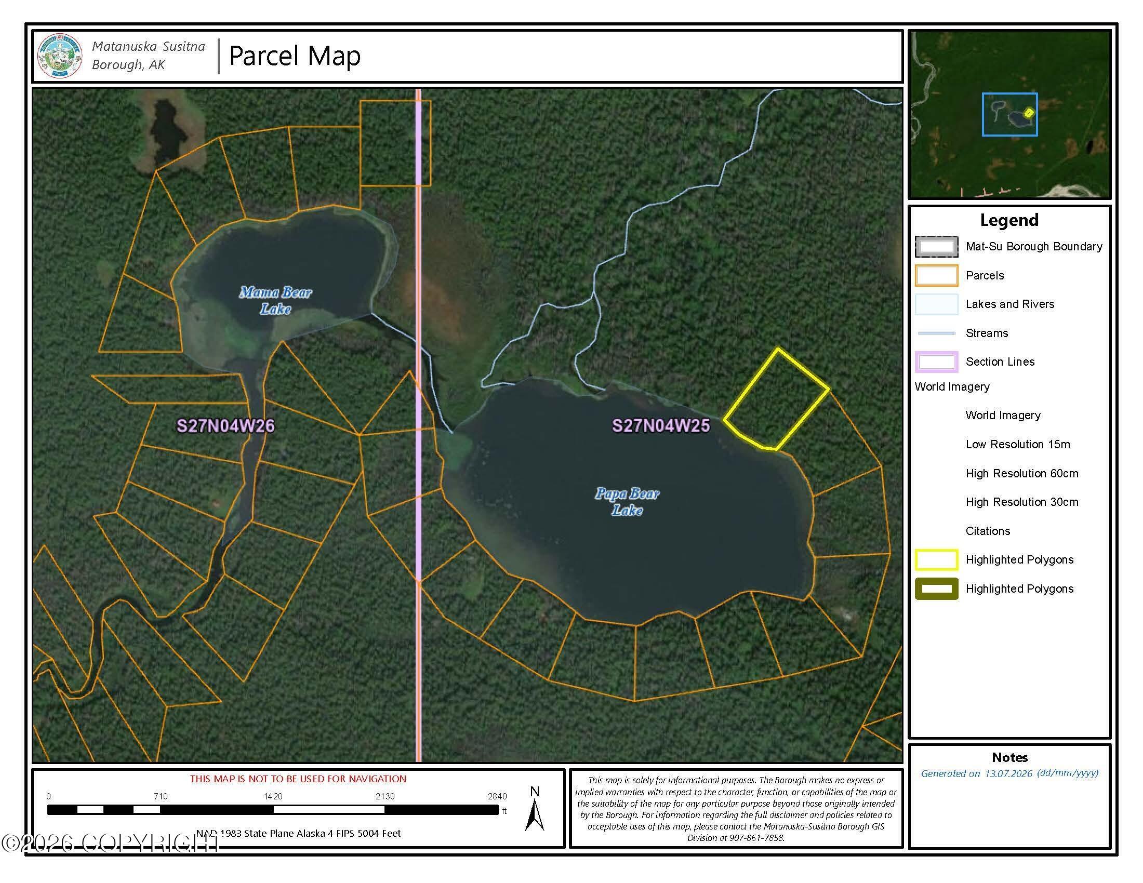Click the World Imagery legend group heading
The height and width of the screenshot is (883, 1143).
pyautogui.click(x=952, y=387)
